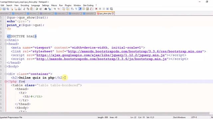Undo the last edit via toolbar
Viewport: 213px width, 119px height.
pyautogui.click(x=37, y=9)
